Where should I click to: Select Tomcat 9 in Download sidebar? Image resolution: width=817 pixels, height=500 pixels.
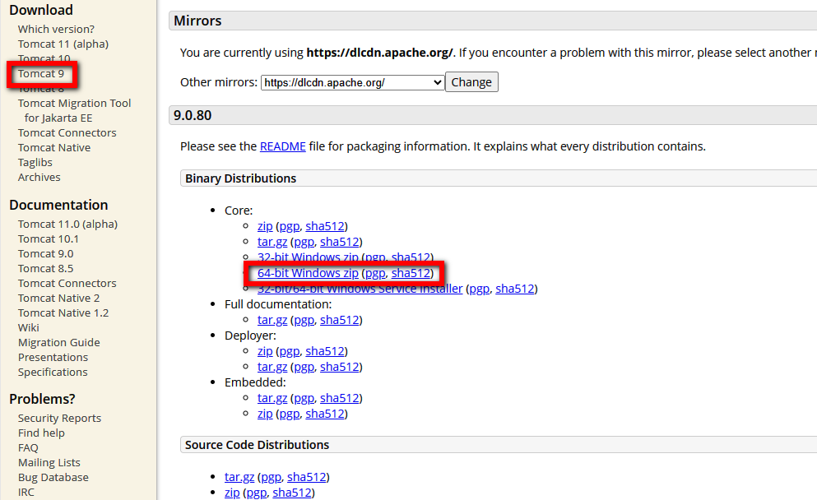point(41,73)
